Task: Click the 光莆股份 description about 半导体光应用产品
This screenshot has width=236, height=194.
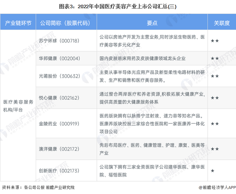Action: coord(152,76)
